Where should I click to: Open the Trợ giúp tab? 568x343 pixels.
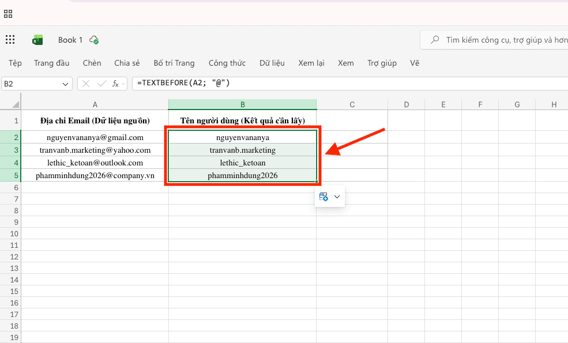tap(382, 63)
